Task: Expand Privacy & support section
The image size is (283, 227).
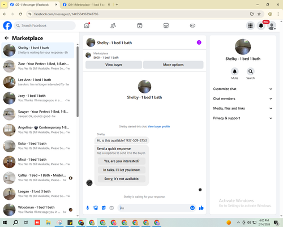Action: tap(243, 118)
